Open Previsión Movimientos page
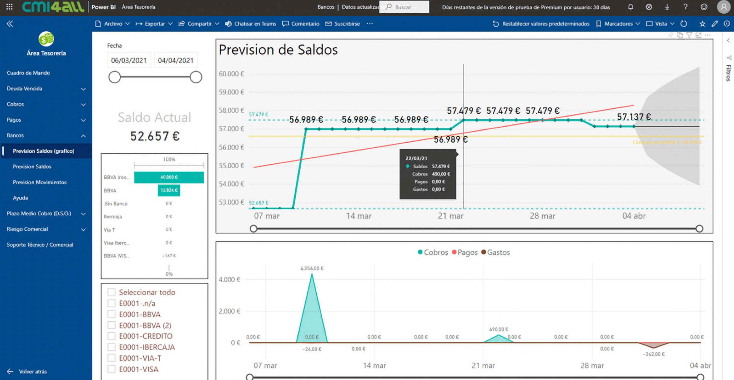Viewport: 734px width, 380px height. [x=40, y=182]
